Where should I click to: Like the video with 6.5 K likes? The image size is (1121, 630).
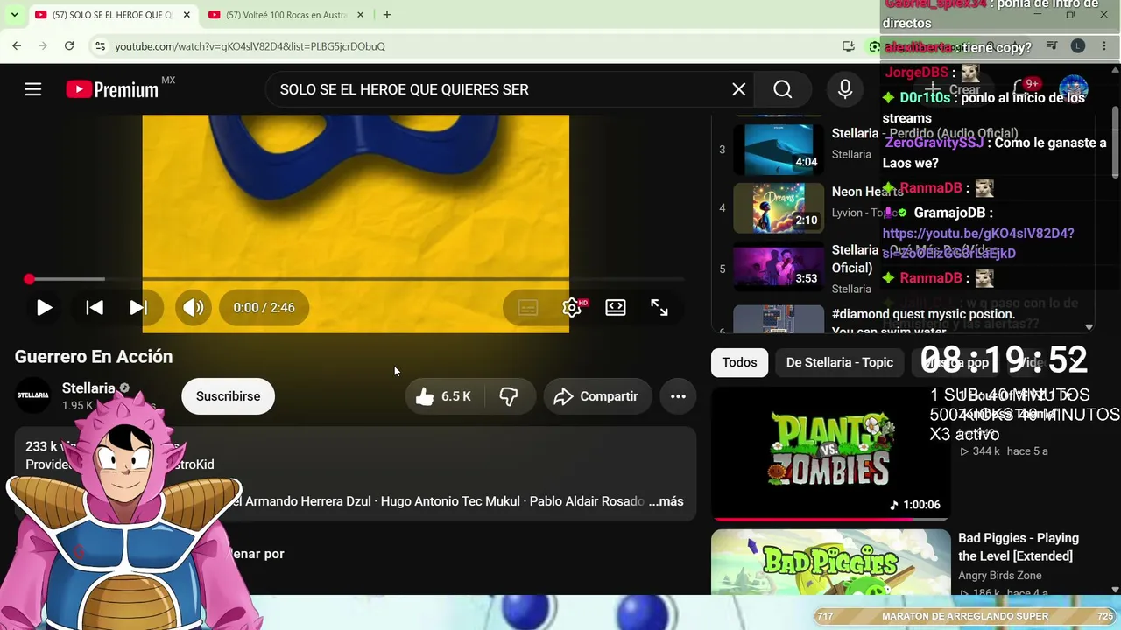pyautogui.click(x=444, y=396)
